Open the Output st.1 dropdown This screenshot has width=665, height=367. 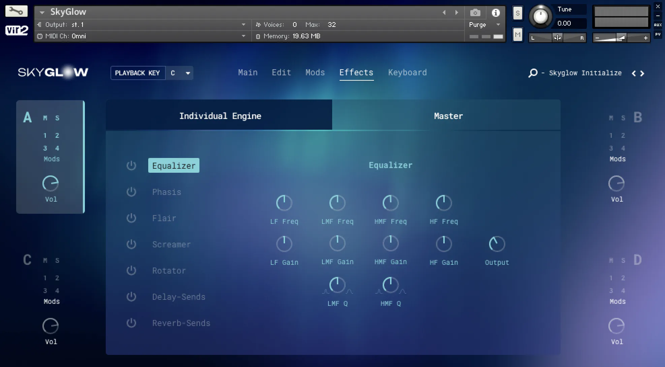[x=243, y=24]
